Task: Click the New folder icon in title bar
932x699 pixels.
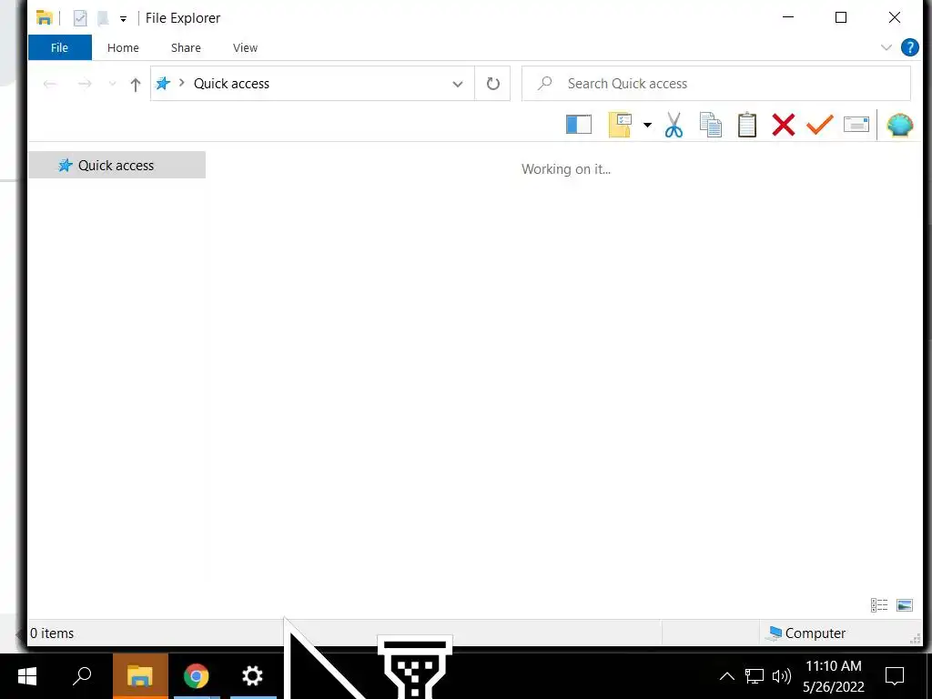Action: tap(104, 18)
